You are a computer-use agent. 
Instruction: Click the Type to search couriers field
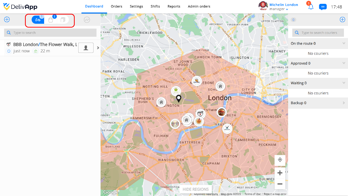[318, 33]
